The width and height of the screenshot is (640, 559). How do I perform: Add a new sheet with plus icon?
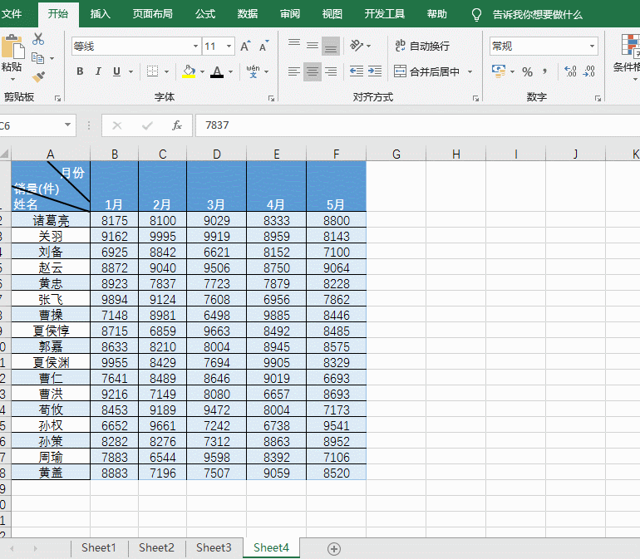click(x=334, y=548)
